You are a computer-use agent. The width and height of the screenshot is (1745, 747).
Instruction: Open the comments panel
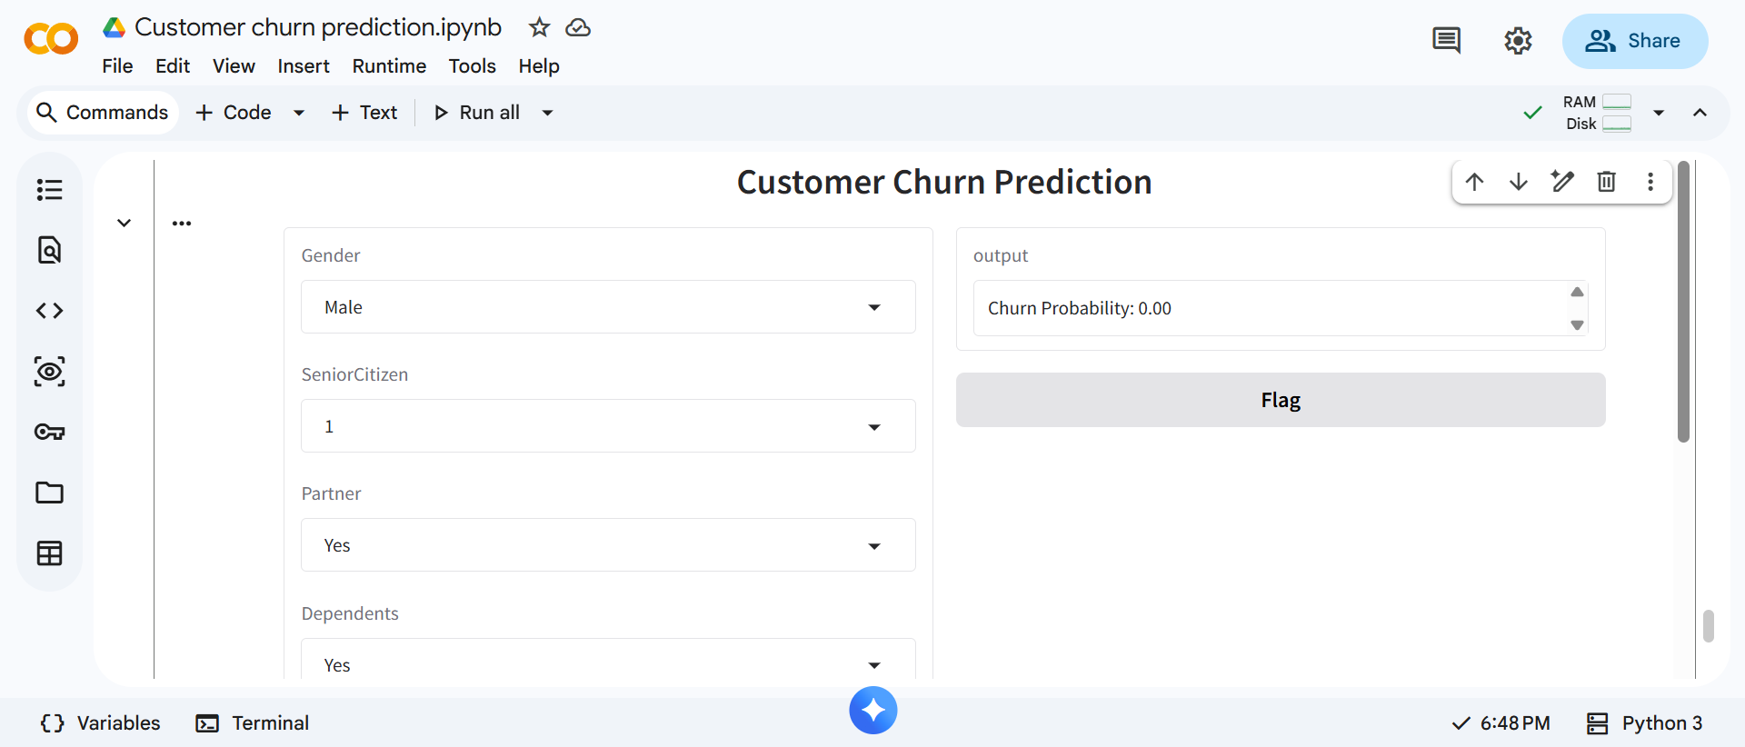click(x=1446, y=41)
